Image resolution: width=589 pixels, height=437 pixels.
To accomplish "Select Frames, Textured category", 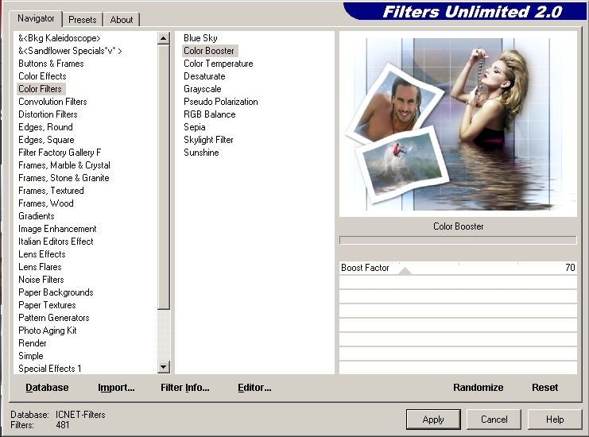I will click(51, 191).
